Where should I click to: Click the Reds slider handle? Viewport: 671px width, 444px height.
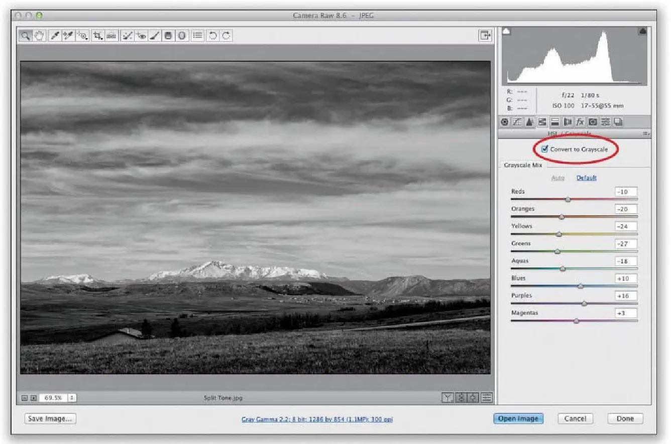click(x=568, y=199)
